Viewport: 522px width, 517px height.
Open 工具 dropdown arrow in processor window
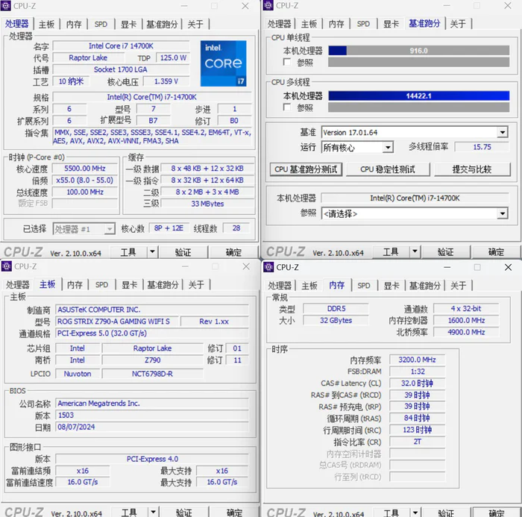(152, 252)
